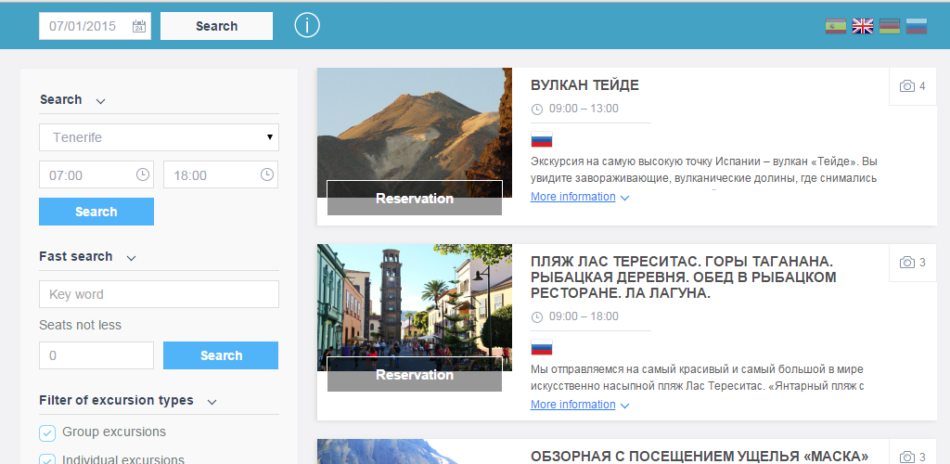Choose the German flag language option
The height and width of the screenshot is (464, 950).
(890, 26)
